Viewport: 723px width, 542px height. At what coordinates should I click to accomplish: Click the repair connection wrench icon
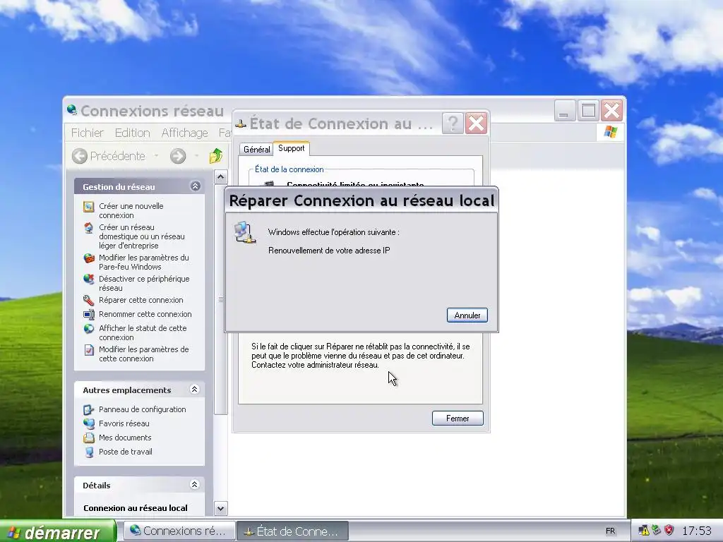click(88, 301)
